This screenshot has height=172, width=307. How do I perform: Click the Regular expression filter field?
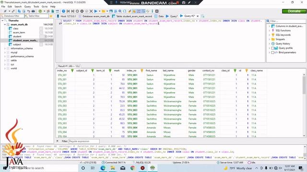pyautogui.click(x=84, y=141)
